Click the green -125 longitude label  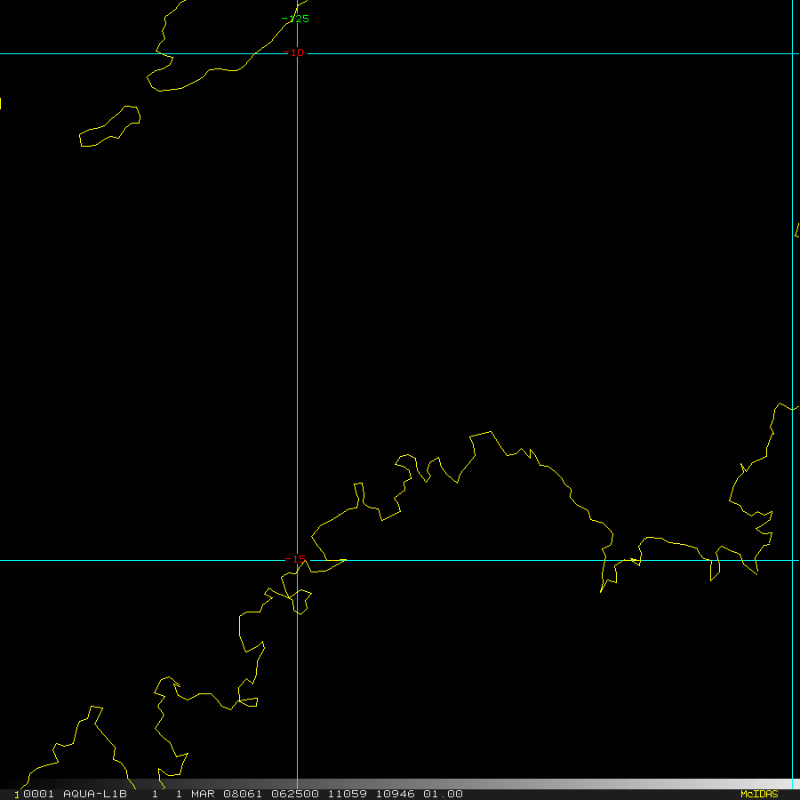pyautogui.click(x=295, y=19)
